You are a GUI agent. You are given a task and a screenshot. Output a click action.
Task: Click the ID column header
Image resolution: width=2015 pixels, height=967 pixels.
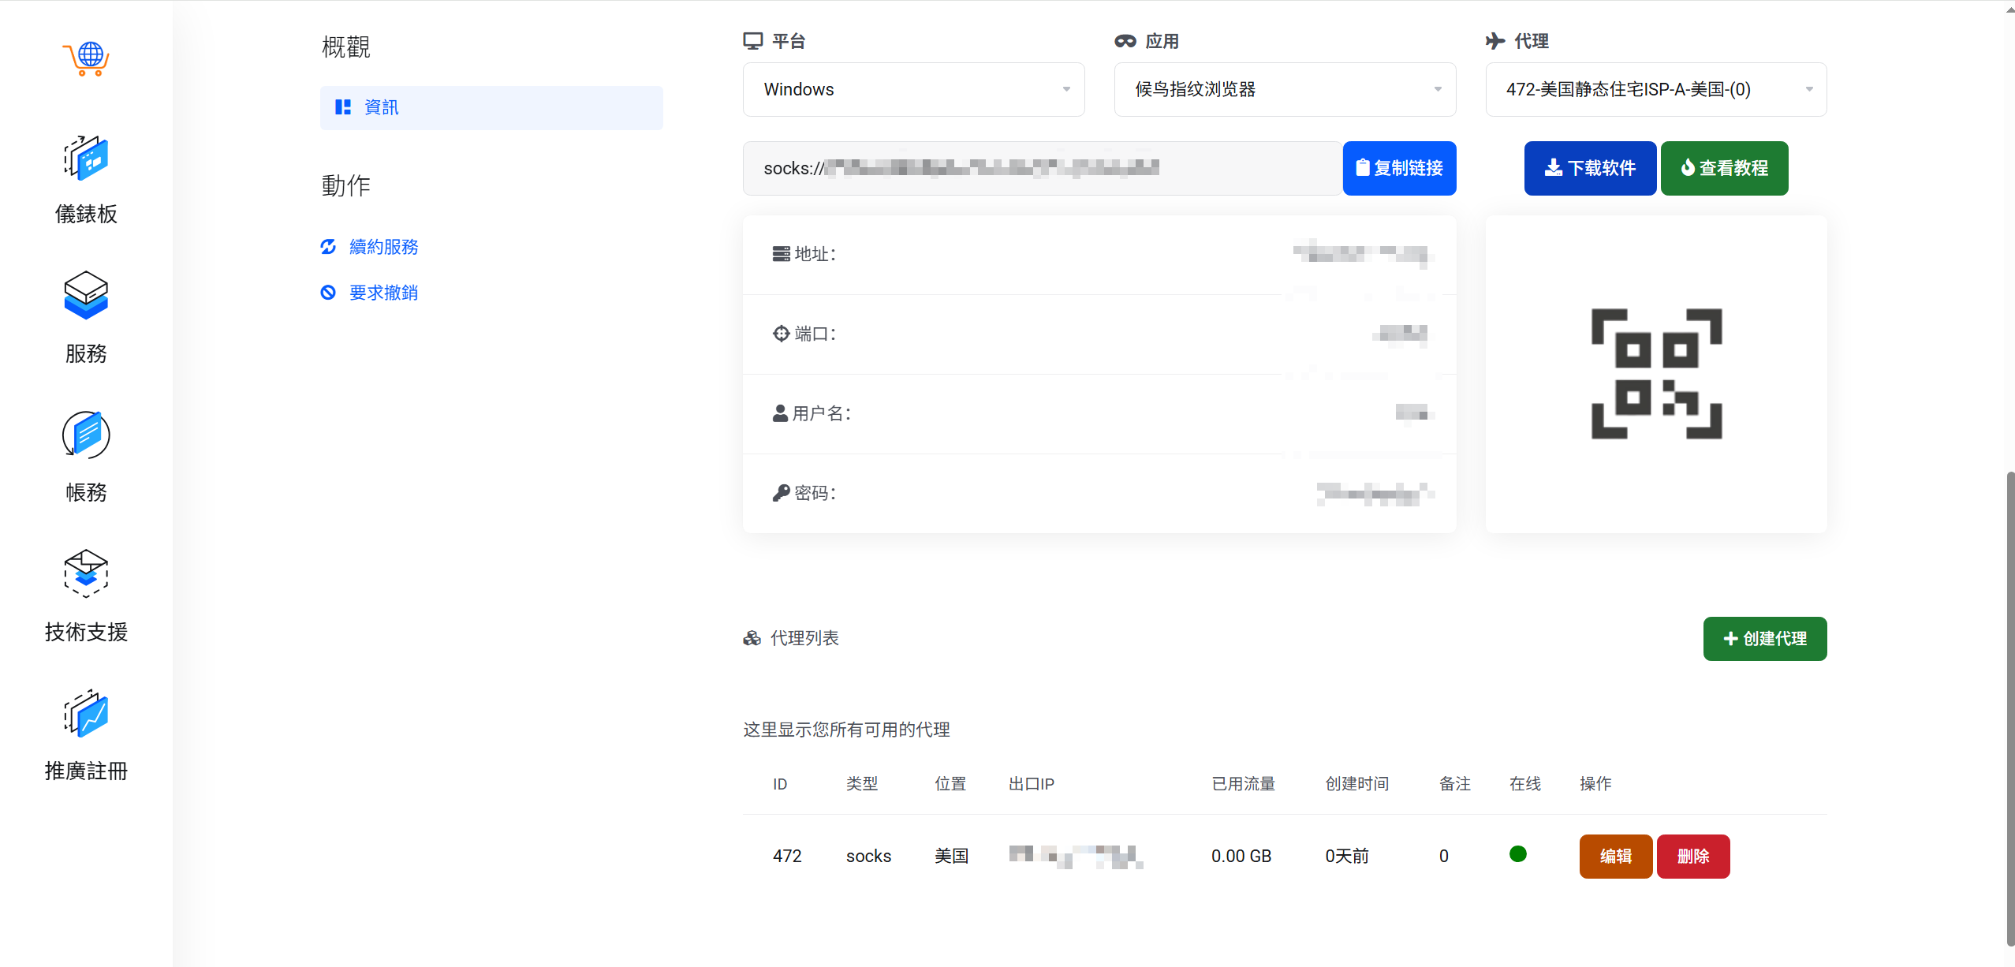click(780, 784)
